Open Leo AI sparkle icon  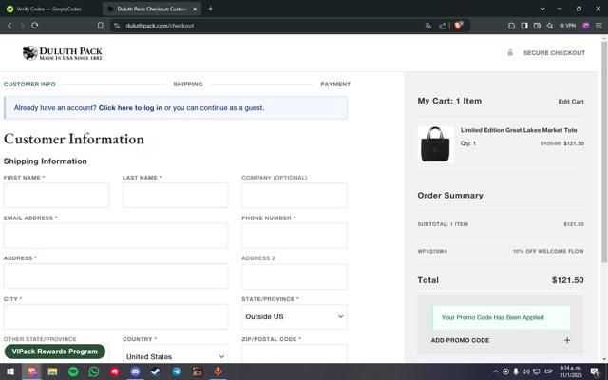(x=549, y=26)
